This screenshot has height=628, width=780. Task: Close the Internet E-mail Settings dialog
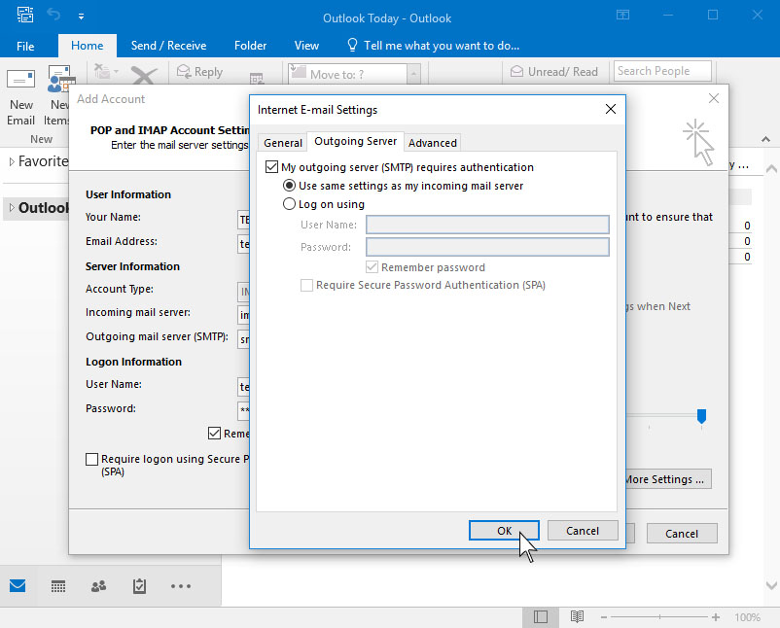pos(611,109)
